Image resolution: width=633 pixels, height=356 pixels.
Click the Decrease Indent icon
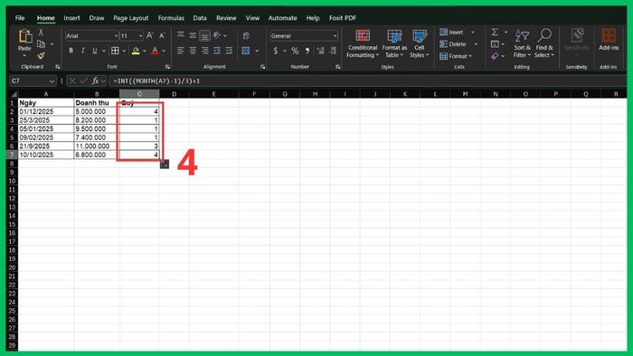(217, 51)
